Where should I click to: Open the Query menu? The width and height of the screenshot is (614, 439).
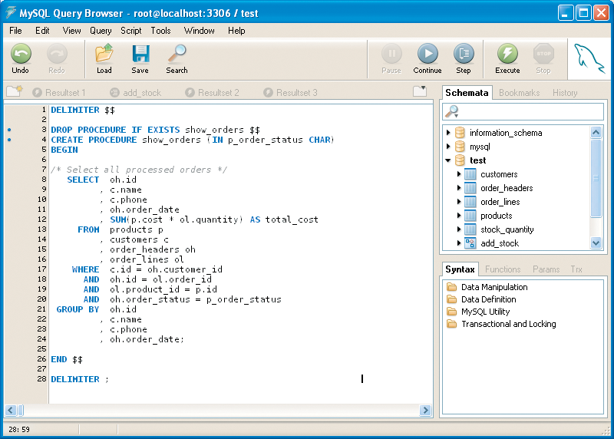[101, 31]
